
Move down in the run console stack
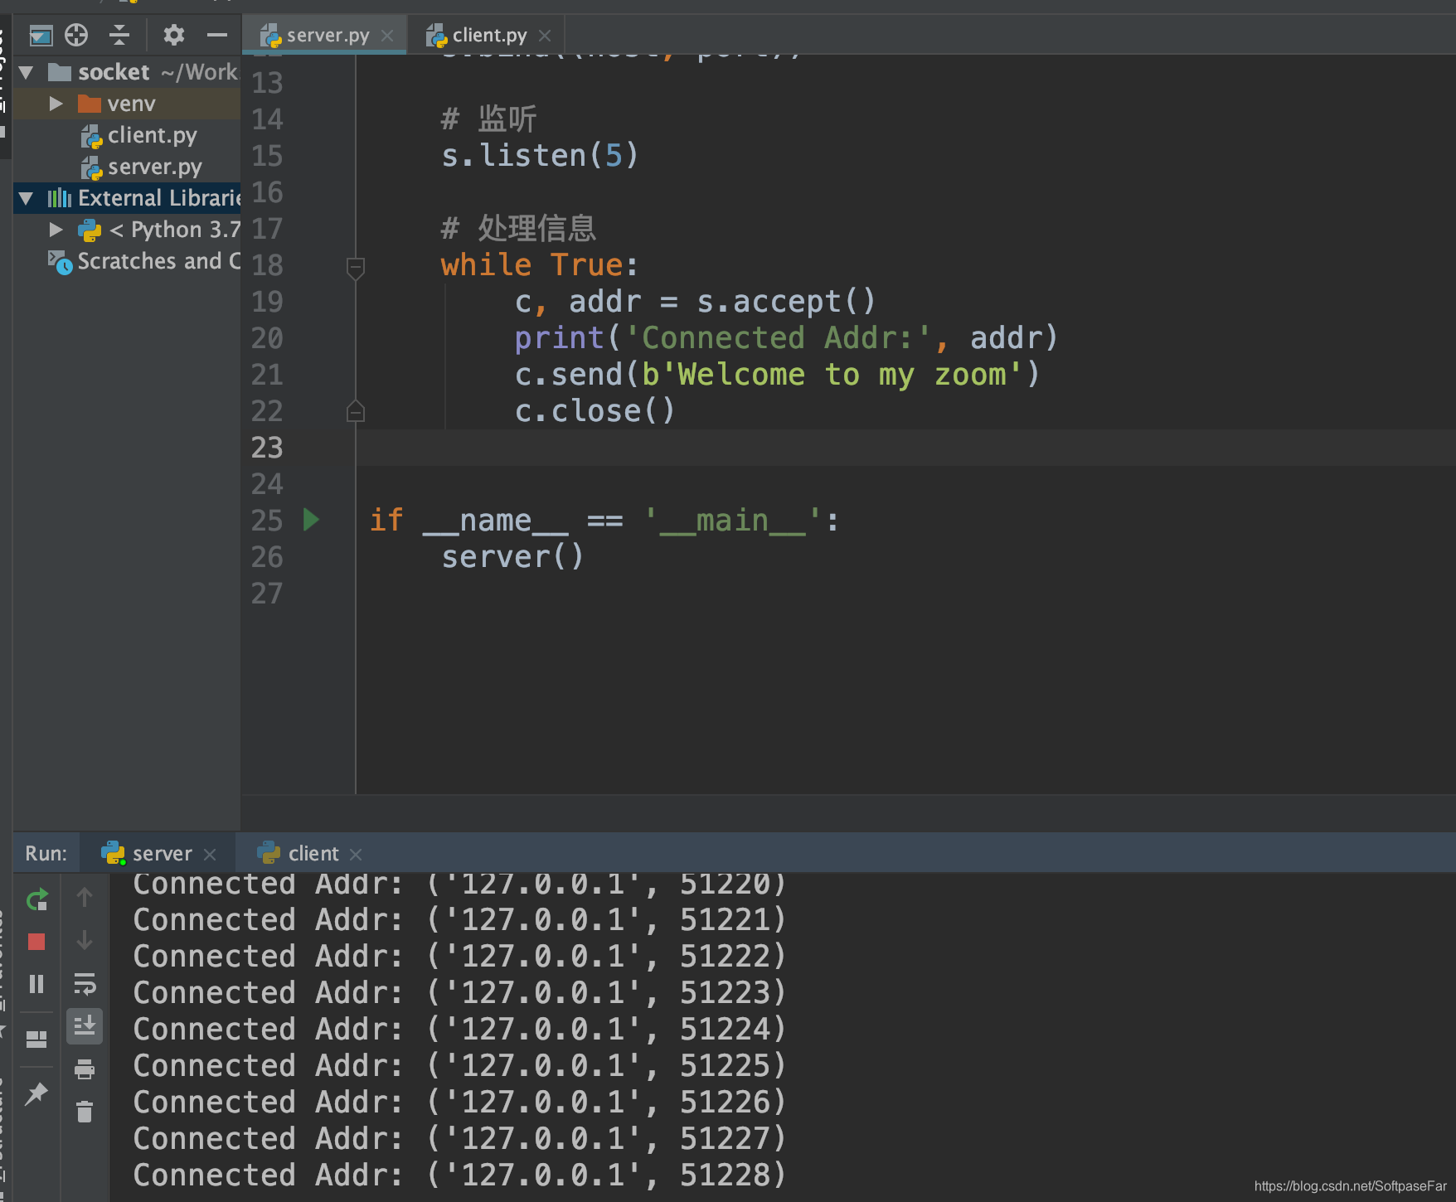coord(85,940)
